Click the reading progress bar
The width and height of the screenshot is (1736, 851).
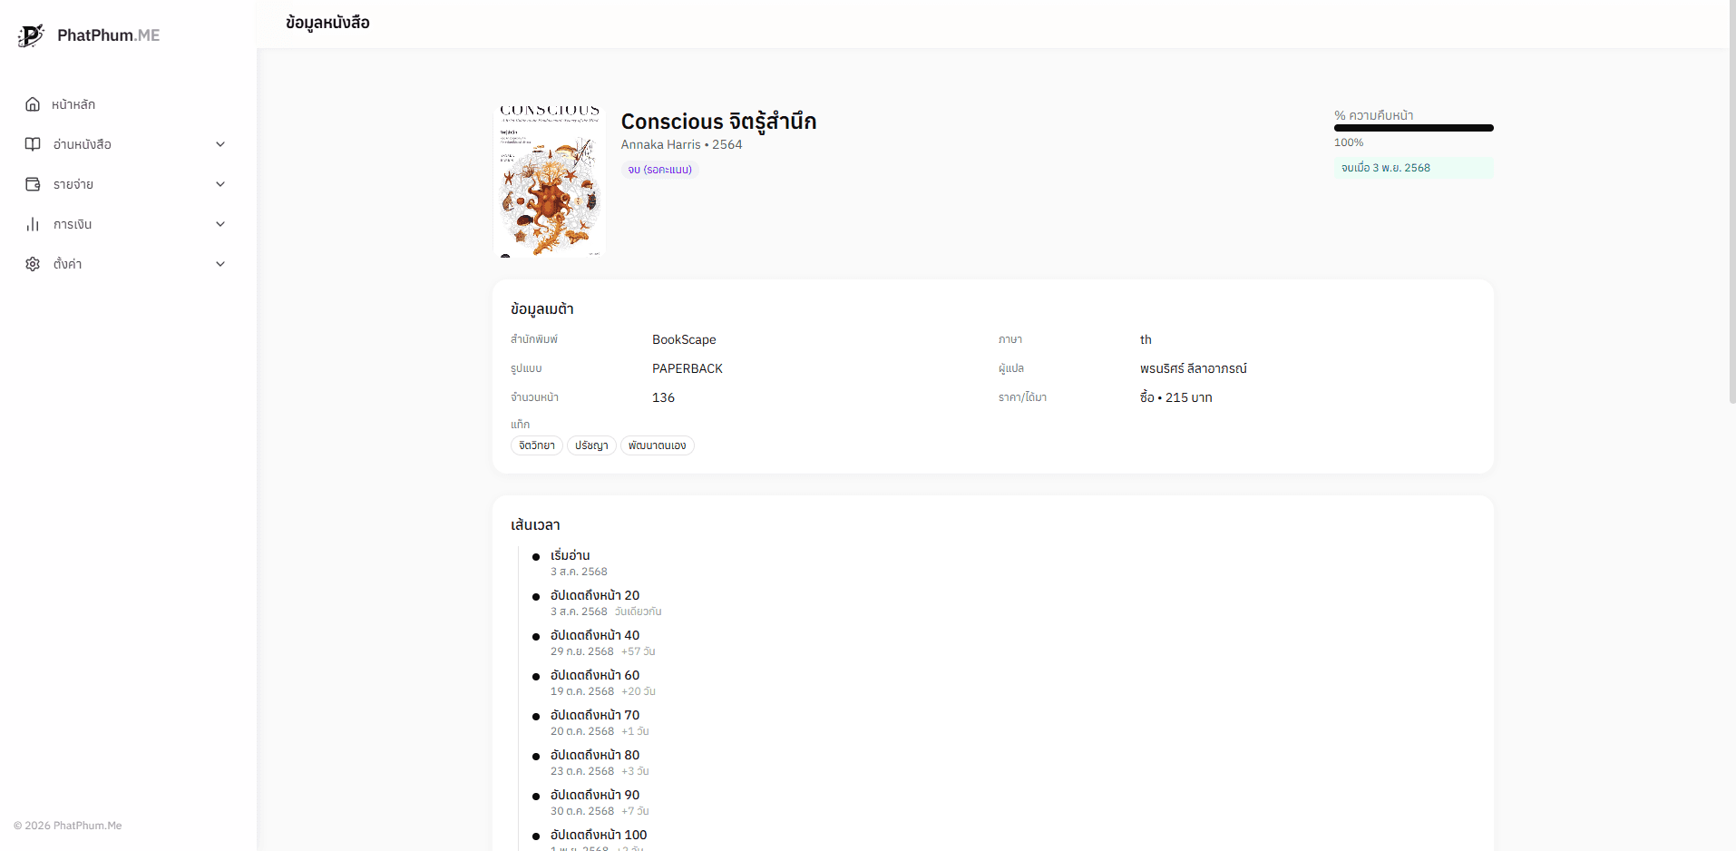pos(1413,128)
